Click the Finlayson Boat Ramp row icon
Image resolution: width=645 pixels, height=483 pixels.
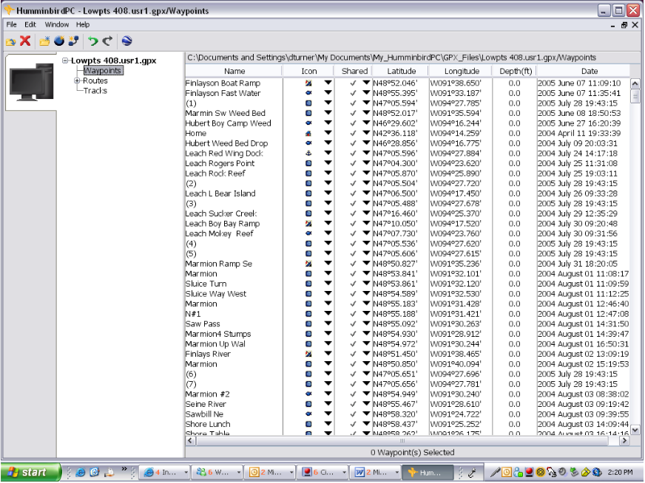(x=308, y=83)
